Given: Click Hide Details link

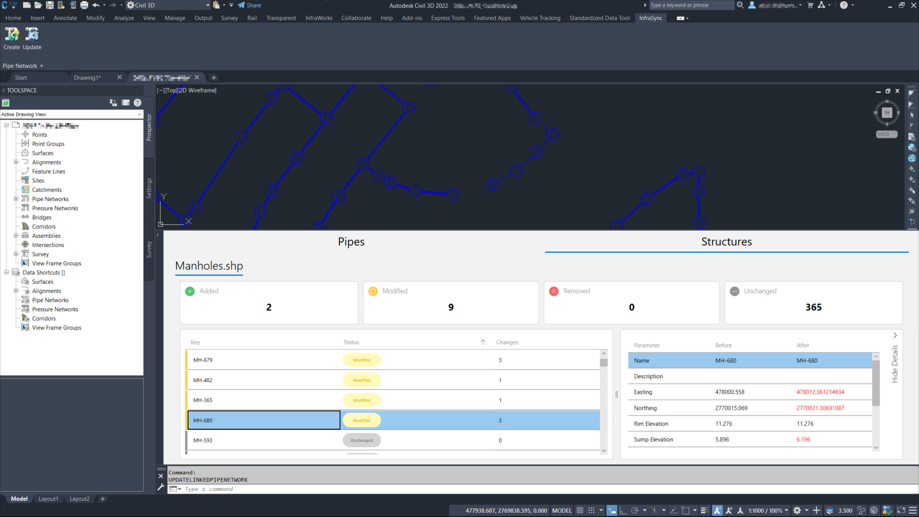Looking at the screenshot, I should [x=895, y=364].
